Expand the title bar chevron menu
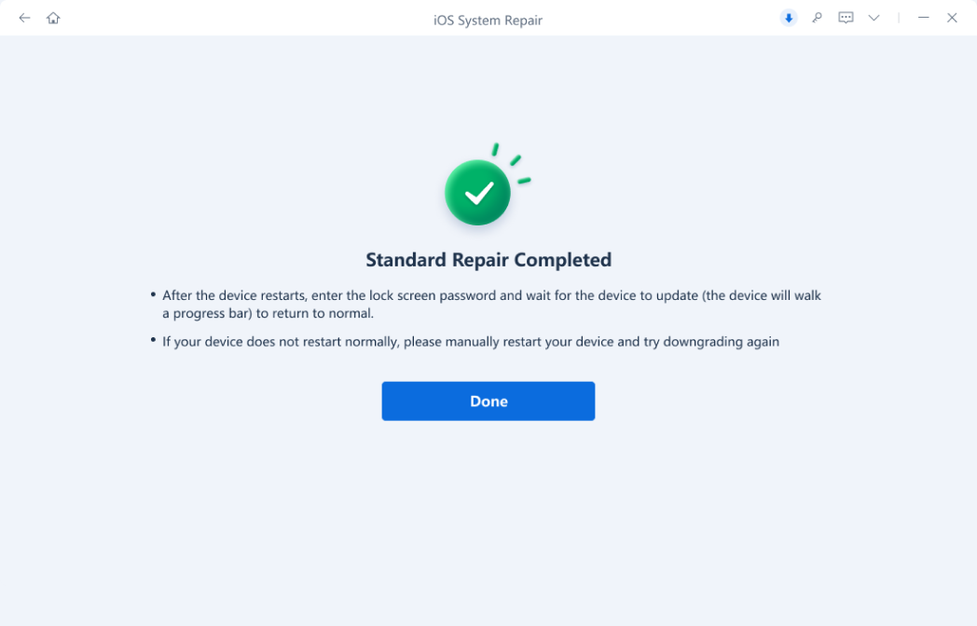 [x=874, y=18]
